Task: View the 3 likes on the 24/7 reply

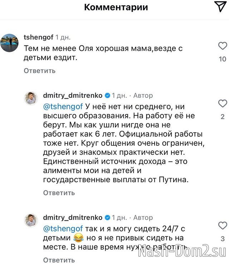Action: [x=223, y=239]
